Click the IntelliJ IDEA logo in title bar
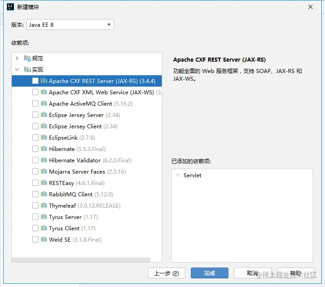This screenshot has width=325, height=287. point(10,7)
